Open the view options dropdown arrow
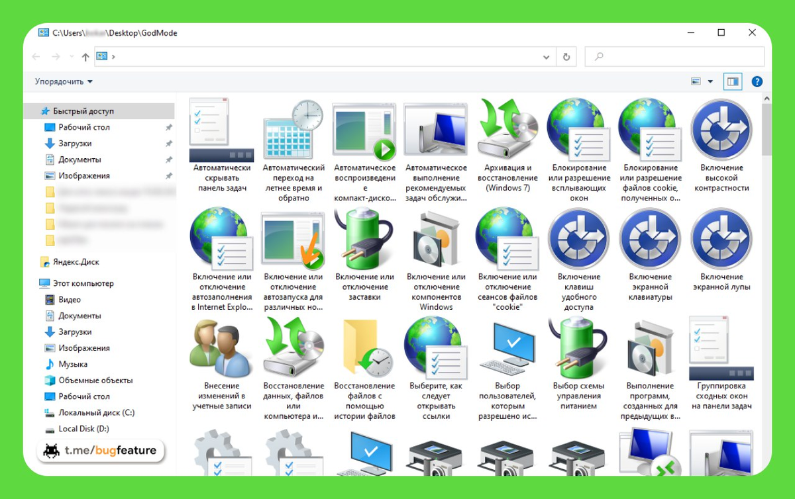This screenshot has height=499, width=795. click(x=710, y=81)
